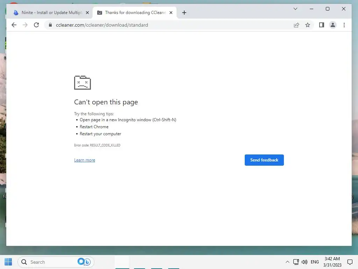
Task: View site security lock info
Action: click(x=50, y=25)
